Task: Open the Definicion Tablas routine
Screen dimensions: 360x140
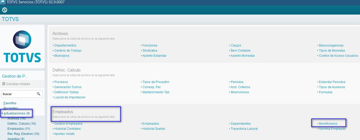Action: tap(66, 92)
